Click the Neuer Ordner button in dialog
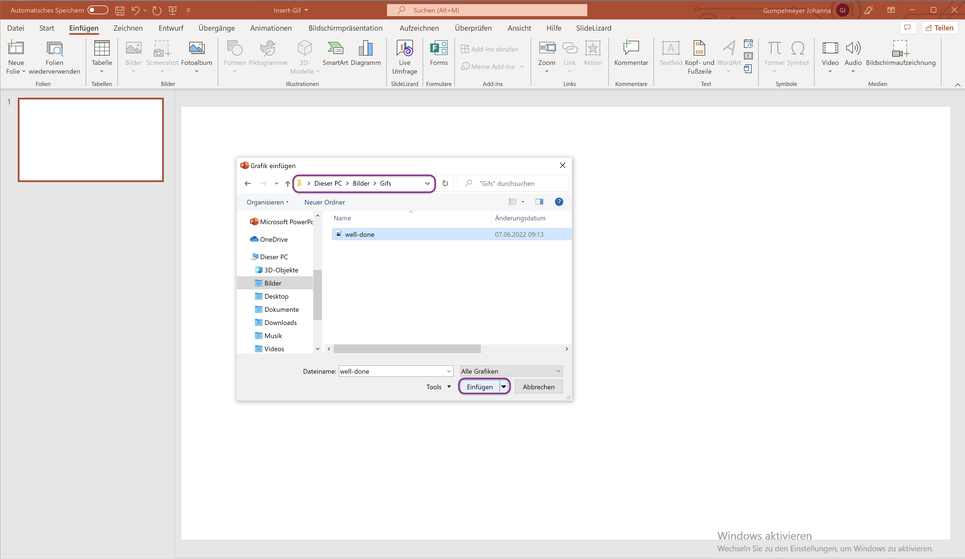This screenshot has width=965, height=559. pyautogui.click(x=324, y=202)
